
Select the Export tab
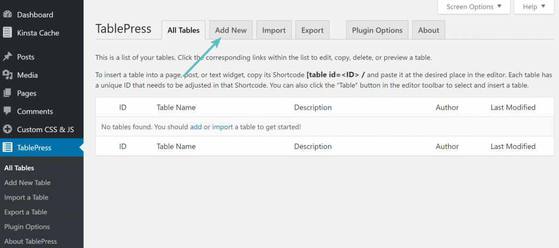tap(312, 30)
